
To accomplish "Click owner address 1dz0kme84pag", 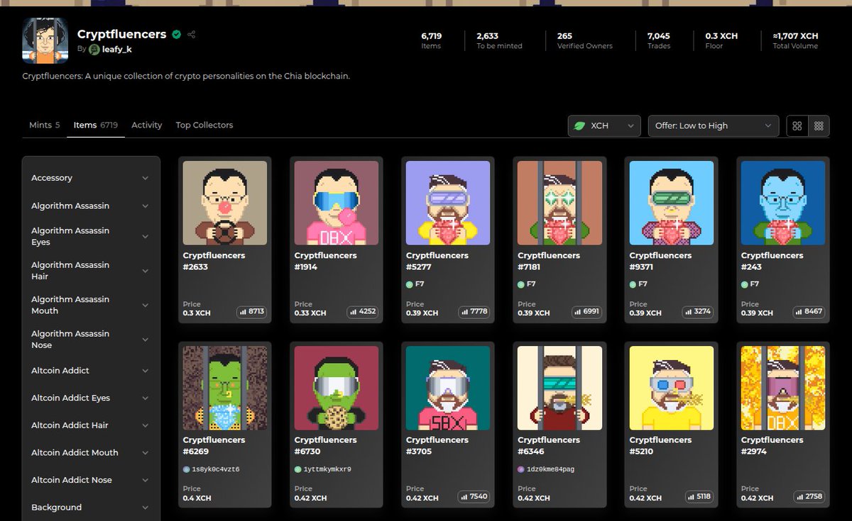I will coord(546,469).
